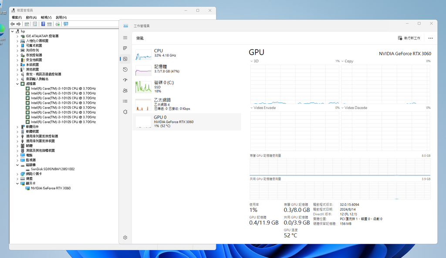Click Device Manager toolbar Forward arrow
Screen dimensions: 446x258
18,24
